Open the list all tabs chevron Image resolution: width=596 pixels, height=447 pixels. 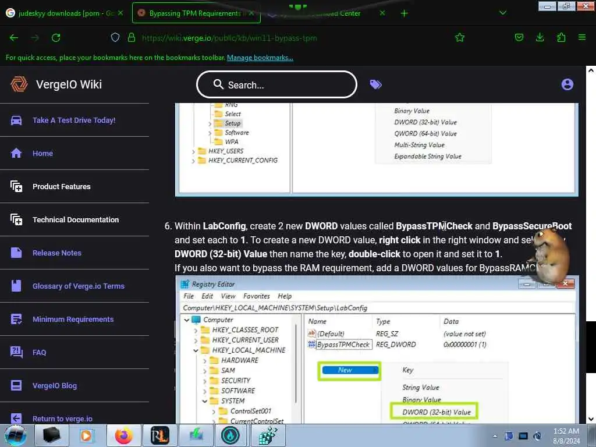(502, 13)
